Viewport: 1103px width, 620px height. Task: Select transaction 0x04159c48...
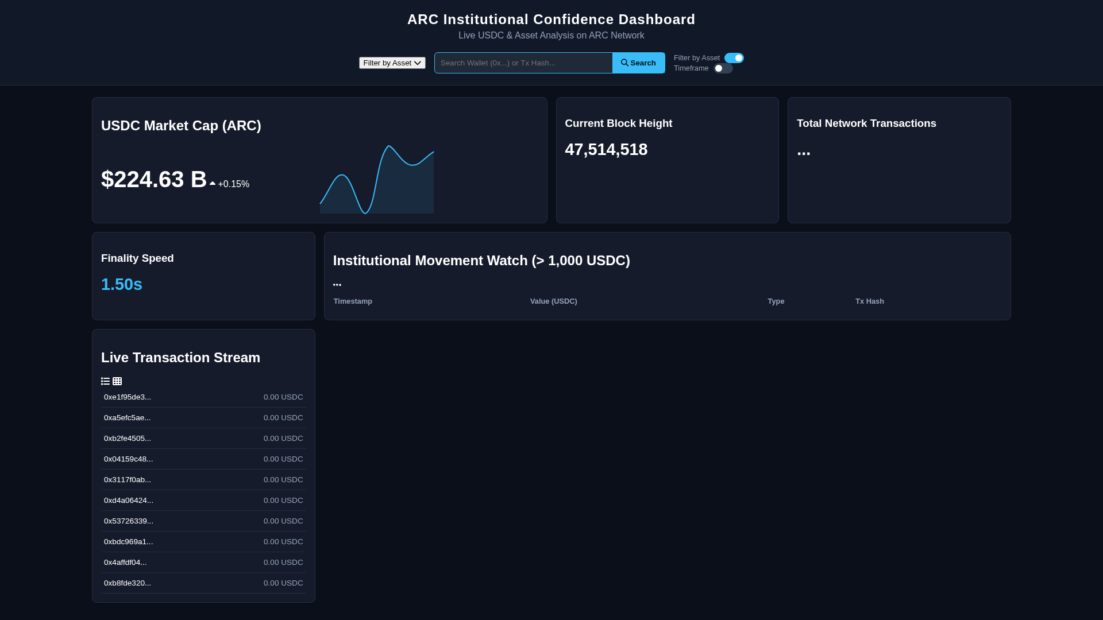203,459
